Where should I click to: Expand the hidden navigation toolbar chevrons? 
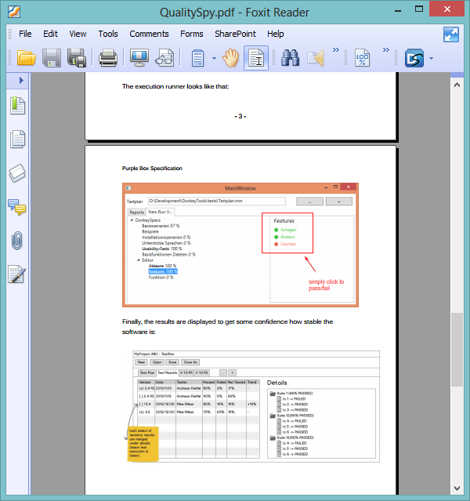click(x=336, y=50)
